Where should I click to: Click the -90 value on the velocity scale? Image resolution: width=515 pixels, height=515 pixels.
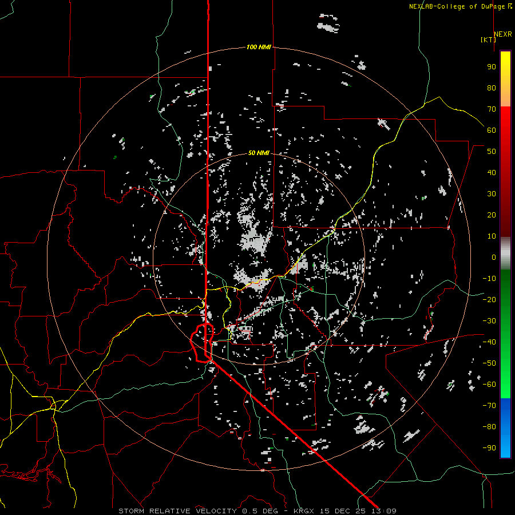[489, 448]
